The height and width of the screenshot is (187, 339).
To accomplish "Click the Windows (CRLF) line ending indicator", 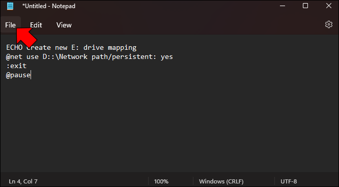I will coord(221,181).
